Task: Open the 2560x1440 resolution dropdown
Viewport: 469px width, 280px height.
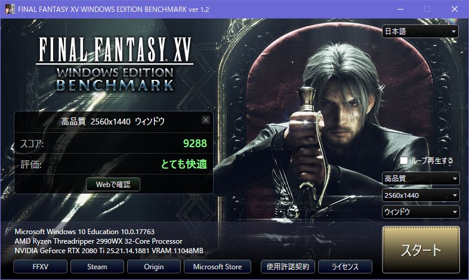Action: tap(421, 195)
